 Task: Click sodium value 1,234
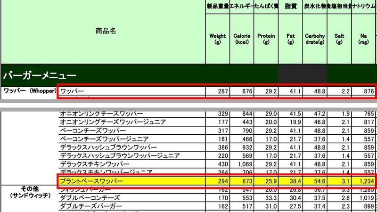point(367,181)
